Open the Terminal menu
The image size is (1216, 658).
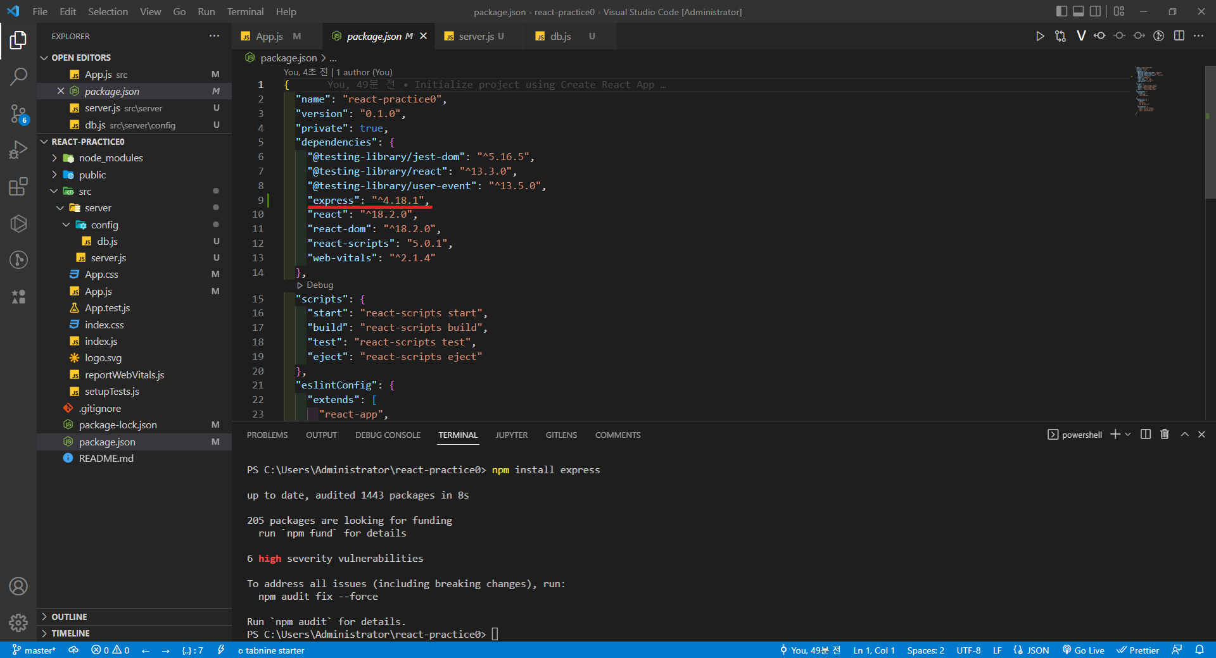pyautogui.click(x=245, y=11)
